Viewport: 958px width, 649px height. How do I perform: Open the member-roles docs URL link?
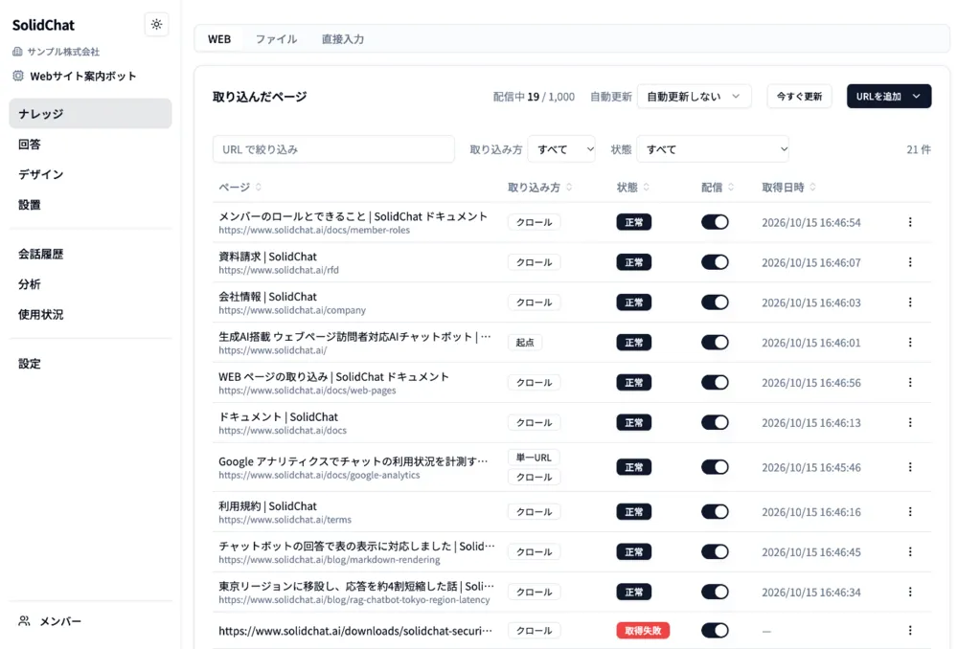[314, 230]
